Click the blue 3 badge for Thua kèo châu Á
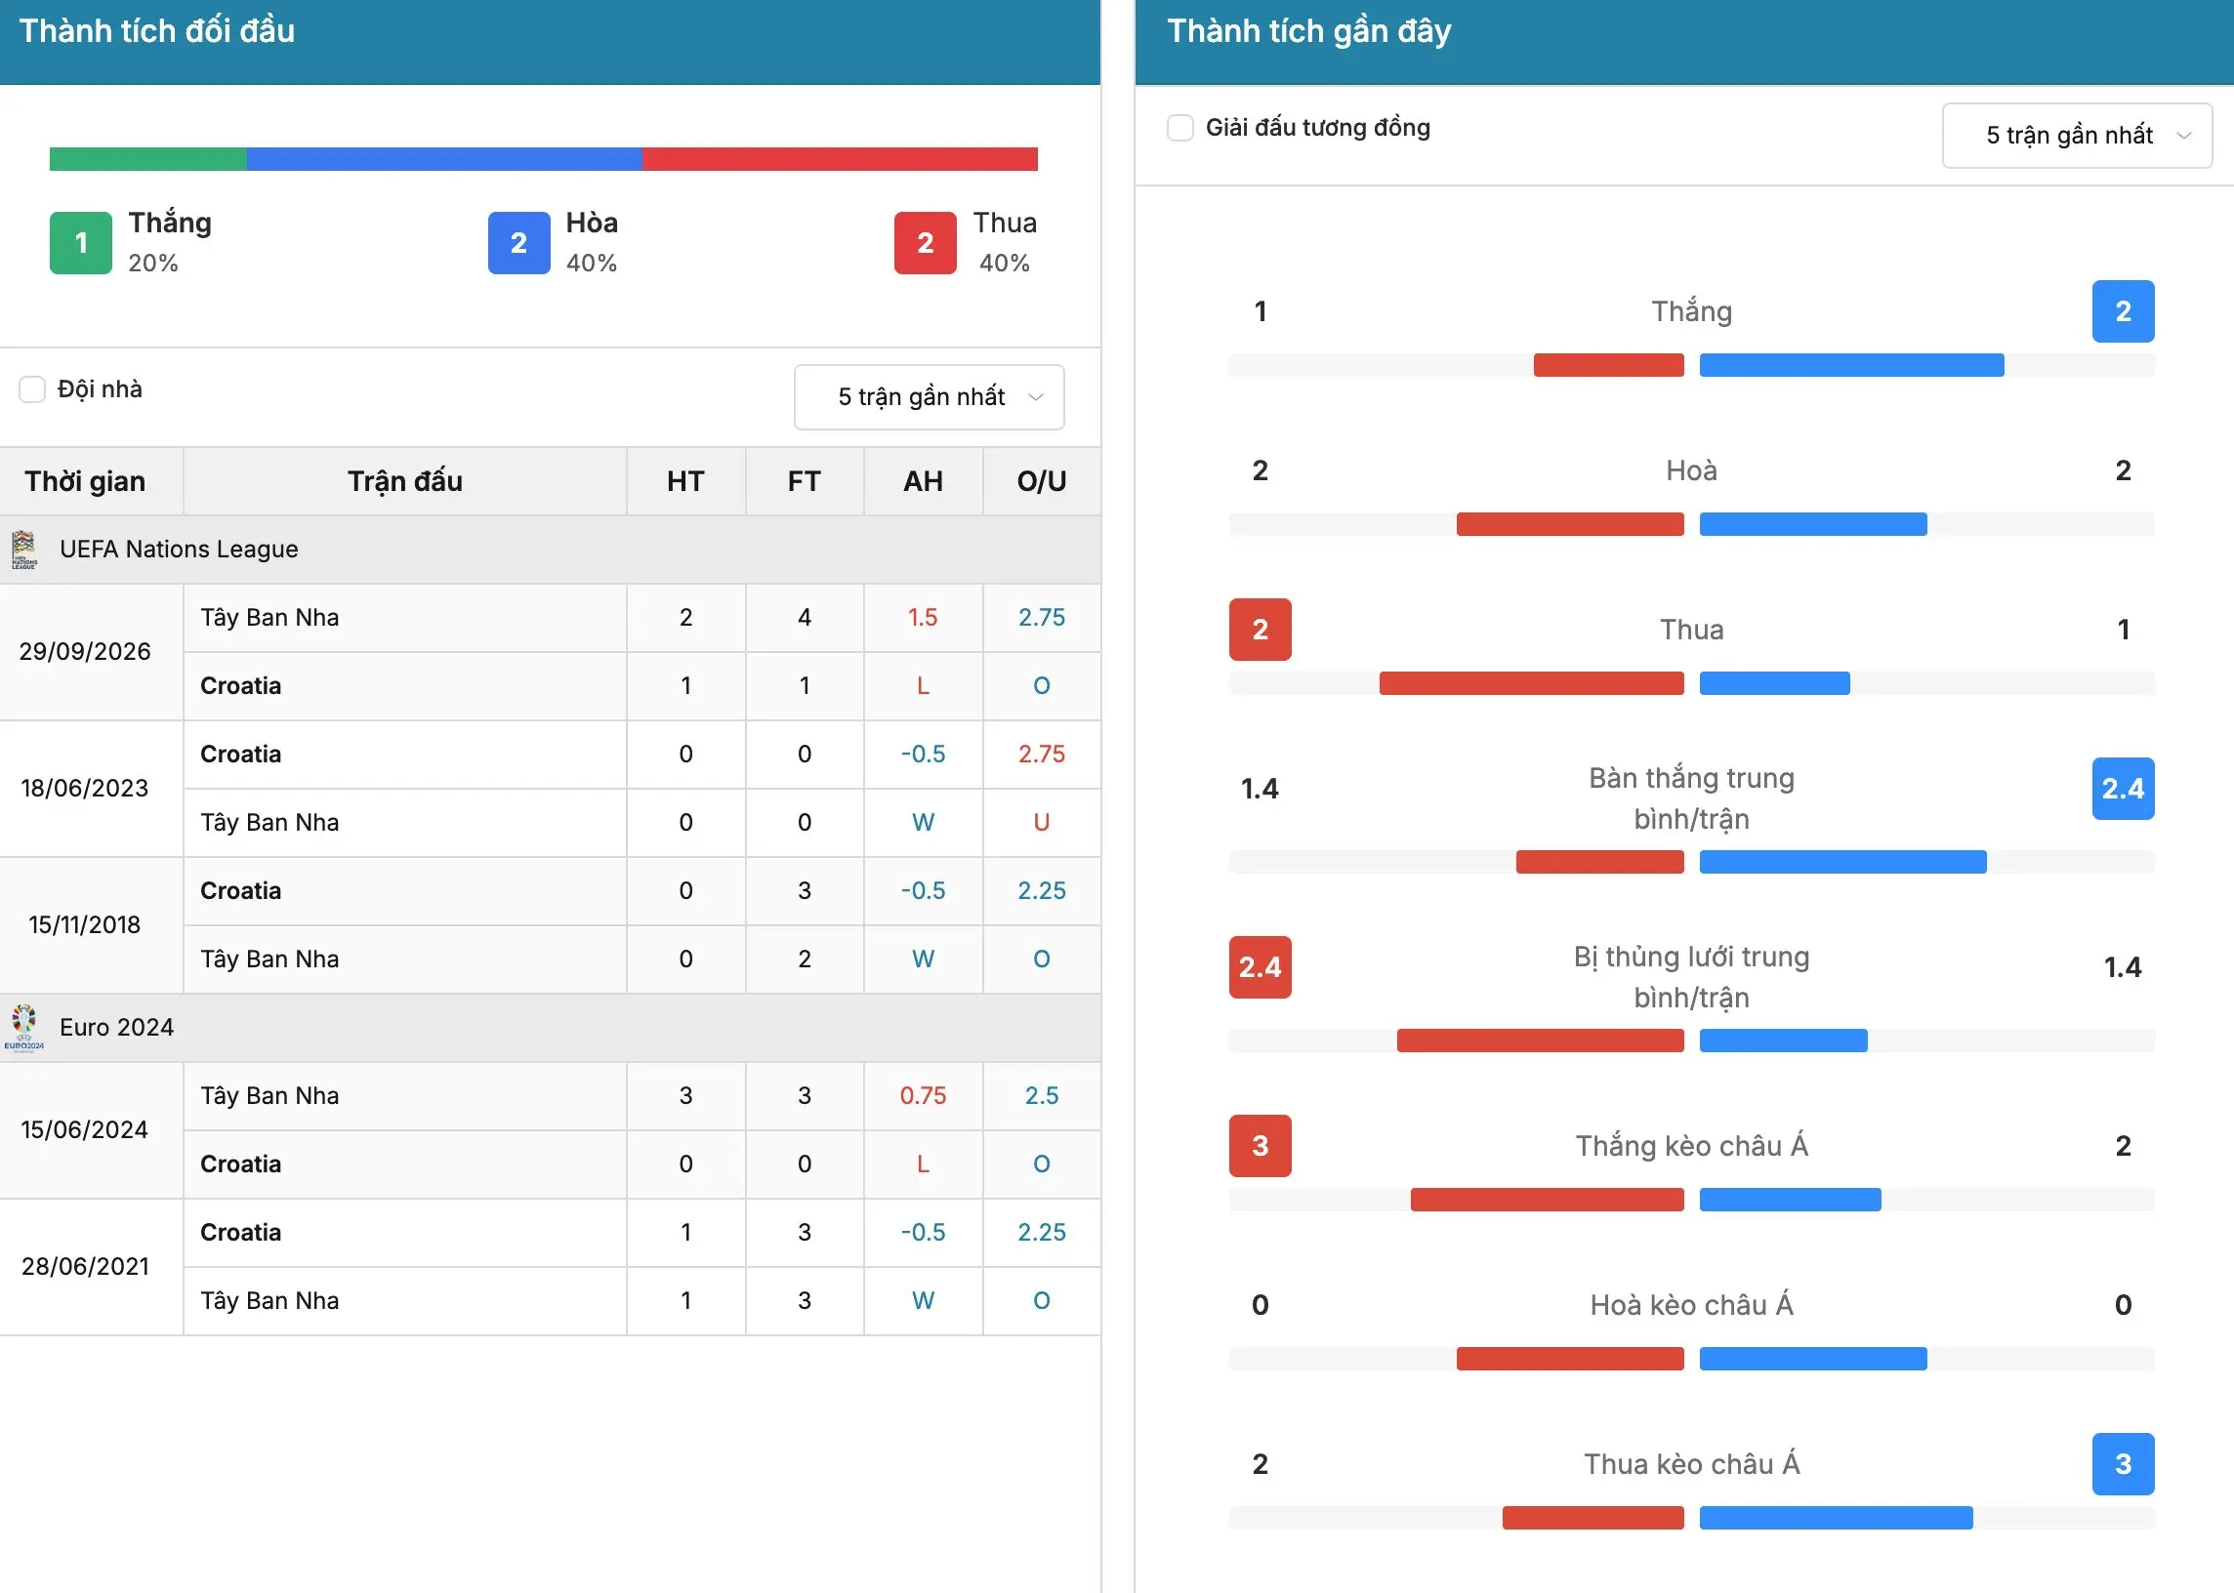 2123,1464
